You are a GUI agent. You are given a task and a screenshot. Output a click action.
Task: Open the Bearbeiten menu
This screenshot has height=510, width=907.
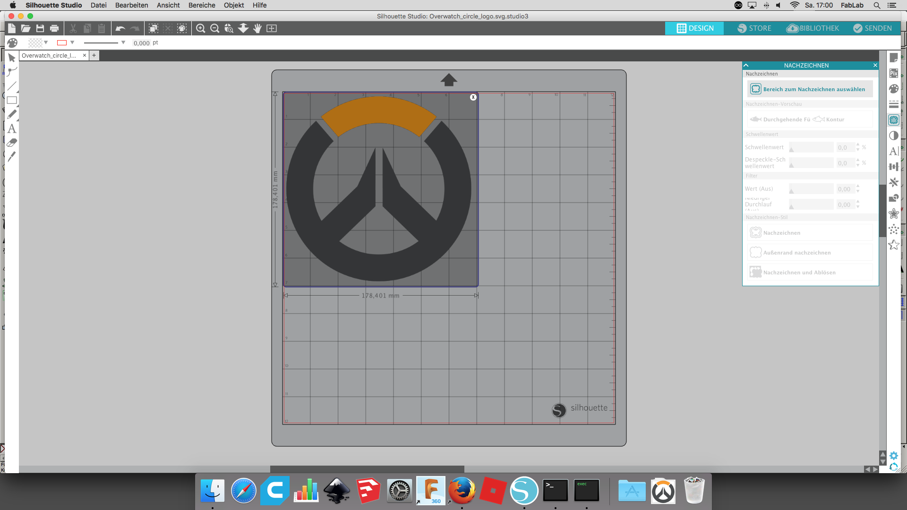click(x=132, y=5)
